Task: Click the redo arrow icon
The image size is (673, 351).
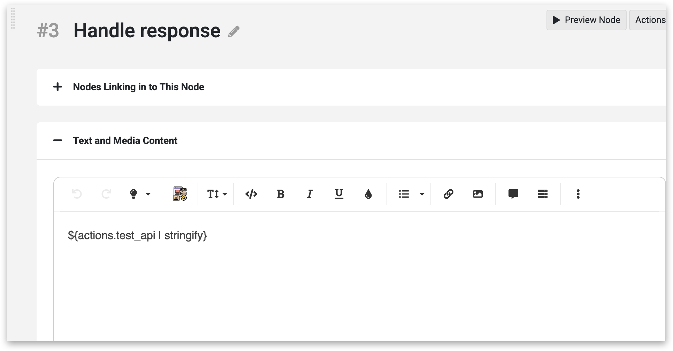Action: [106, 194]
